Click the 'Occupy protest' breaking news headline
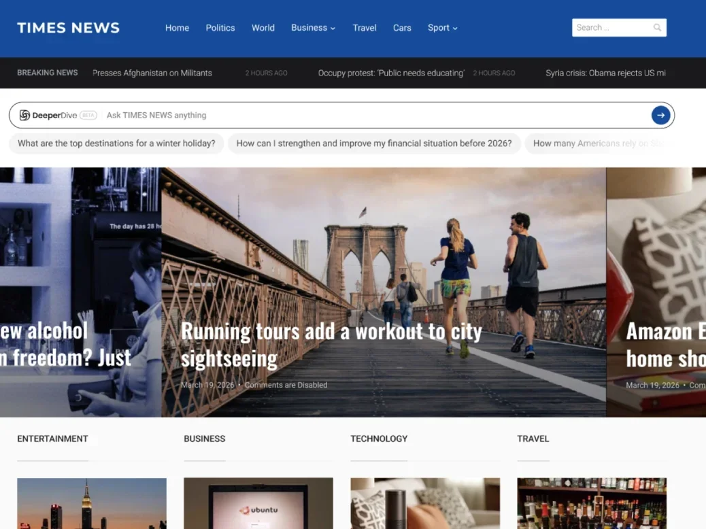Image resolution: width=706 pixels, height=529 pixels. pos(391,73)
